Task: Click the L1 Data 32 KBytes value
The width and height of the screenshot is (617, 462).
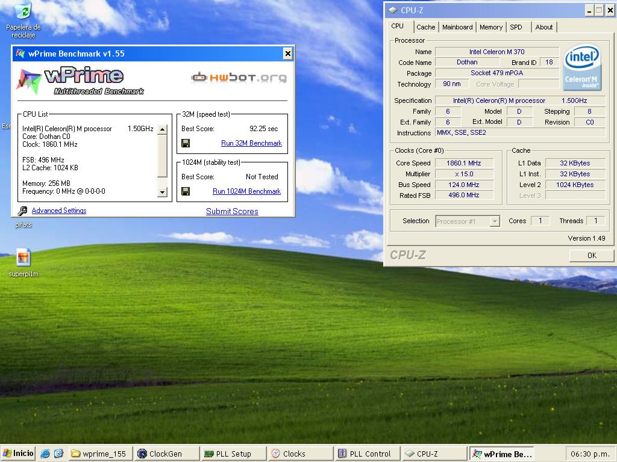Action: pos(575,163)
